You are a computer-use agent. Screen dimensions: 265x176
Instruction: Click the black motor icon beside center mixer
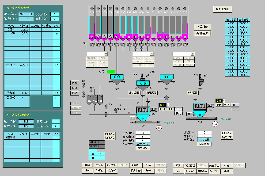tap(153, 110)
